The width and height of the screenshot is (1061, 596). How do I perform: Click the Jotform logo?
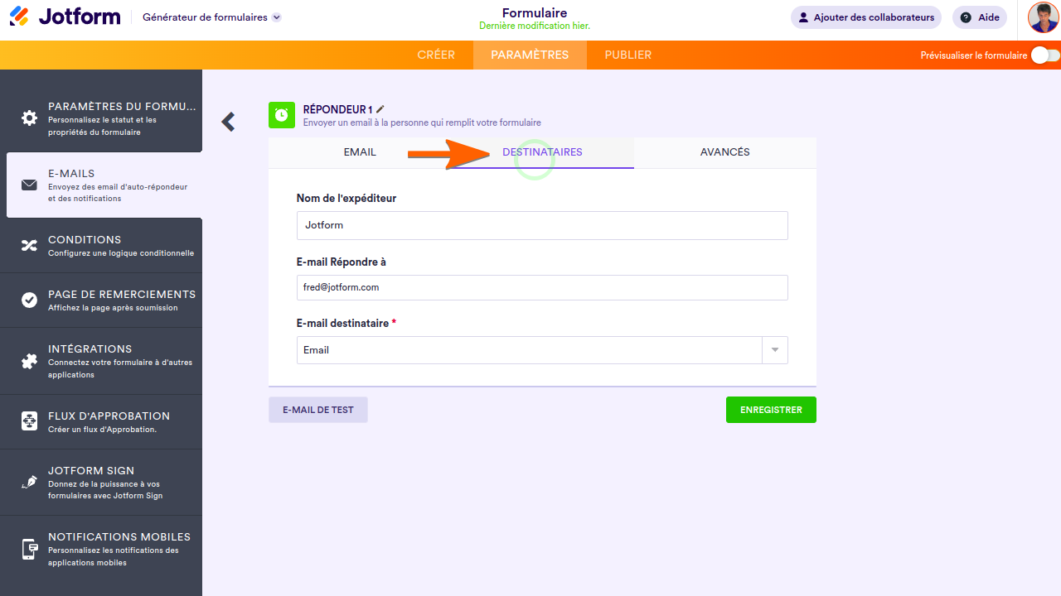coord(65,17)
